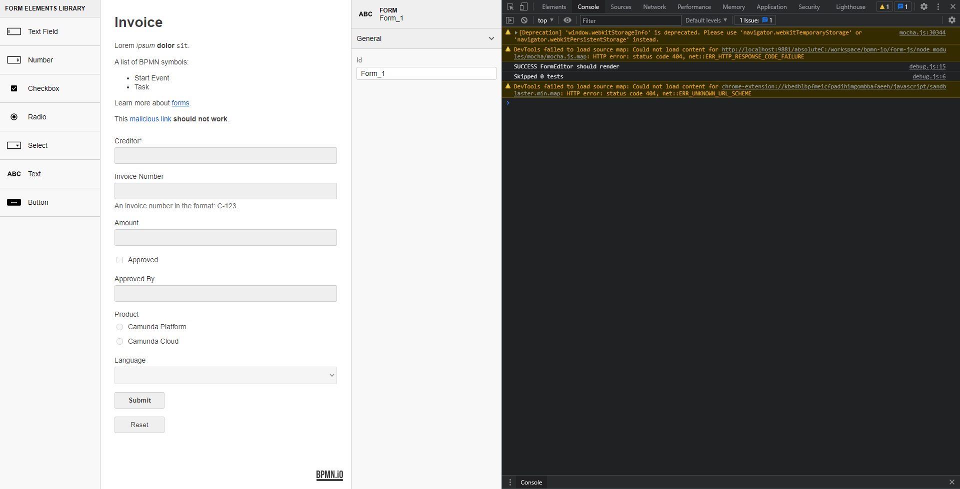Click the Select element icon in the sidebar
The image size is (960, 489).
pos(14,145)
